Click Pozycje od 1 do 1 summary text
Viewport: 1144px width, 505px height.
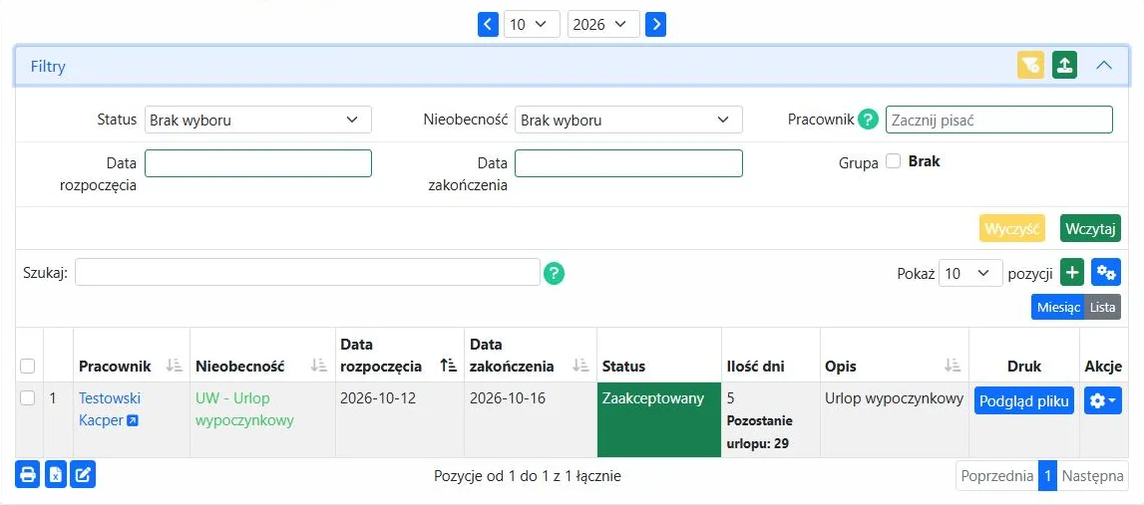[528, 476]
